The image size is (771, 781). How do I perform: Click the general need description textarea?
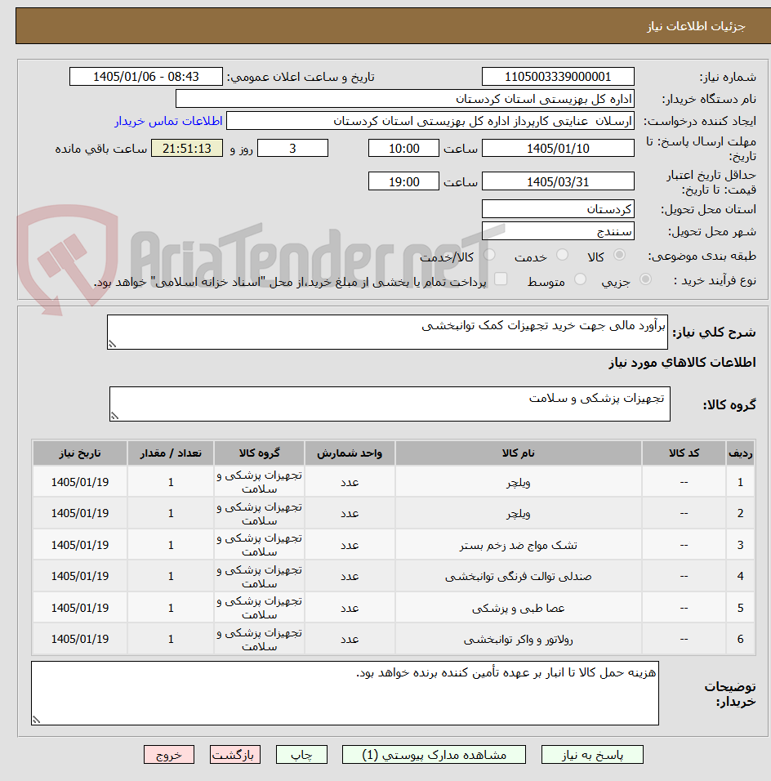[x=387, y=332]
